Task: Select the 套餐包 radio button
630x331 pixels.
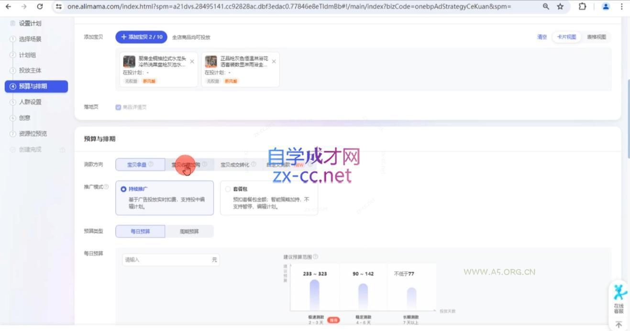Action: (228, 188)
